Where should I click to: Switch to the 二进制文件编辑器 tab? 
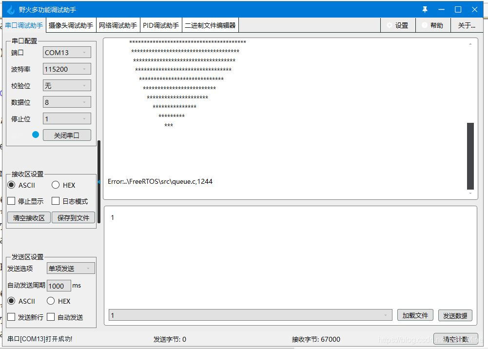(210, 25)
